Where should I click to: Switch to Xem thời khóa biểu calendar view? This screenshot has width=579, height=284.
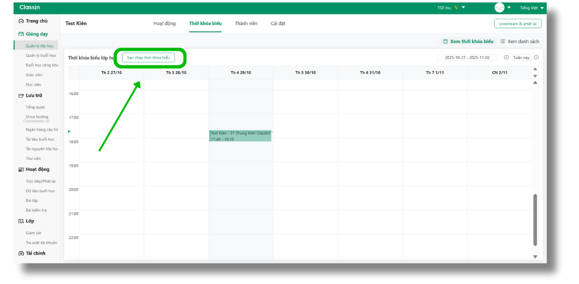[468, 41]
